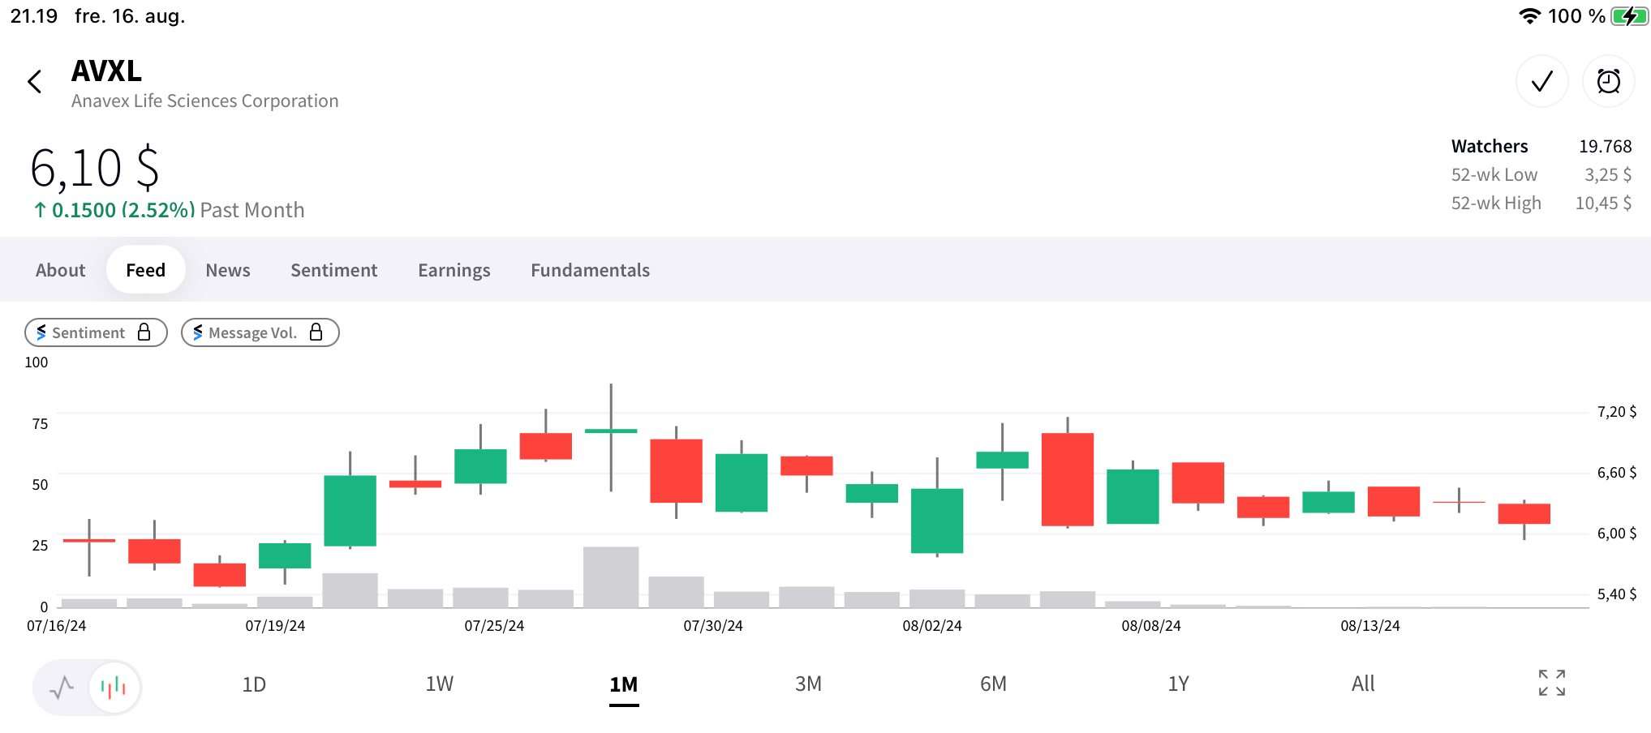This screenshot has height=733, width=1651.
Task: Tap the 08/13/24 date label
Action: click(x=1370, y=626)
